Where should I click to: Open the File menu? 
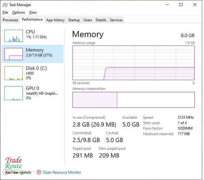5,12
